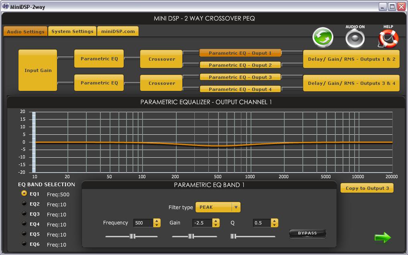408x255 pixels.
Task: Open the miniDSP.com tab
Action: click(118, 31)
